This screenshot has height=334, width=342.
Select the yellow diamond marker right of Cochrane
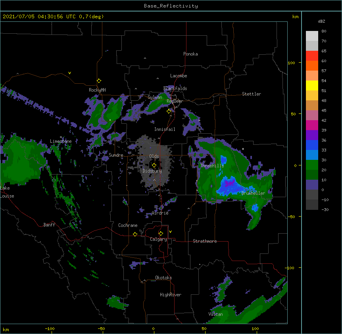pyautogui.click(x=135, y=234)
